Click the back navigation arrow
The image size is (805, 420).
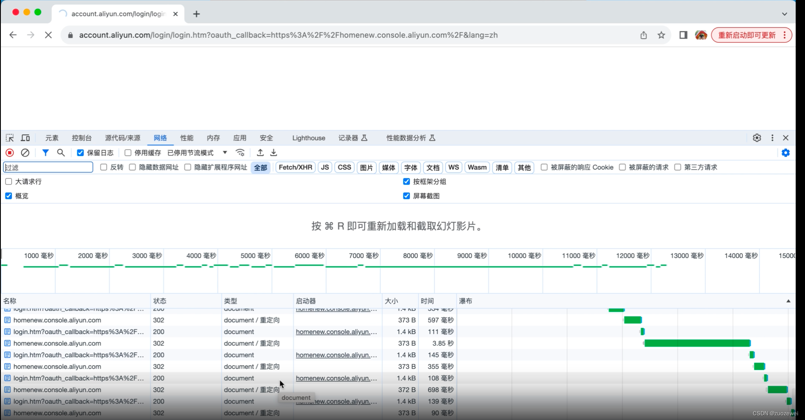pos(13,35)
